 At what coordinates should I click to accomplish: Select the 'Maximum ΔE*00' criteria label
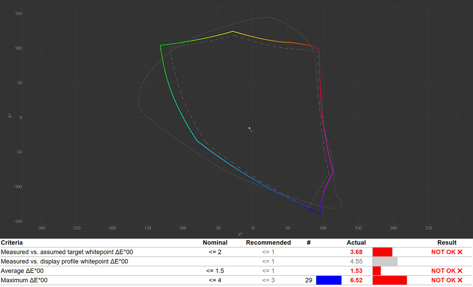tap(24, 280)
